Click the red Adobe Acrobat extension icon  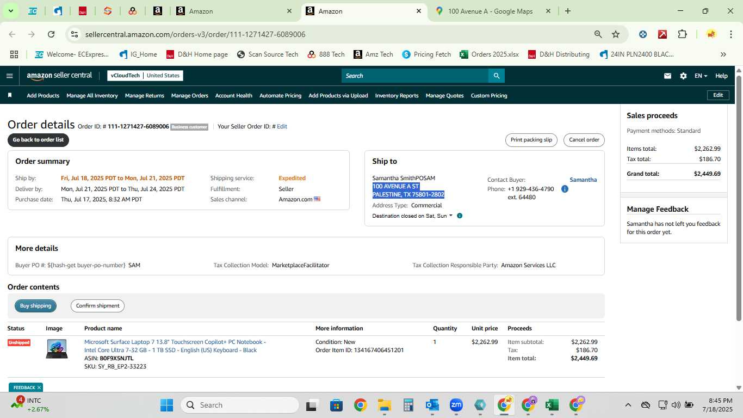tap(662, 34)
